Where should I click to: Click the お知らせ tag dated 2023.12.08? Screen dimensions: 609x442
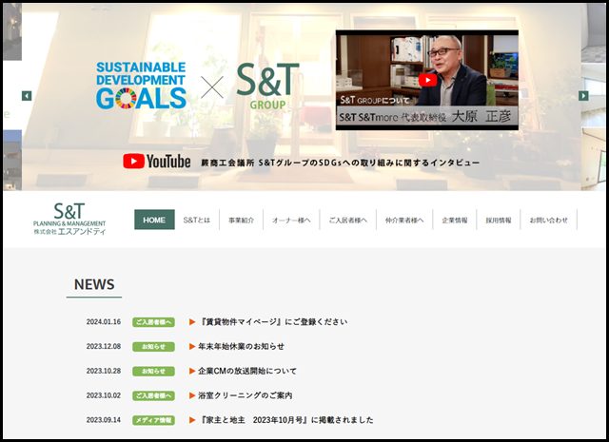point(153,347)
